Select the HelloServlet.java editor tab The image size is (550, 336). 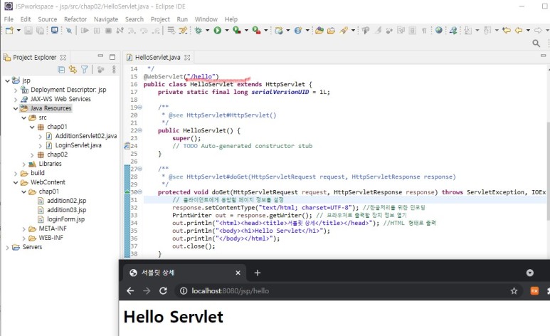[x=157, y=57]
